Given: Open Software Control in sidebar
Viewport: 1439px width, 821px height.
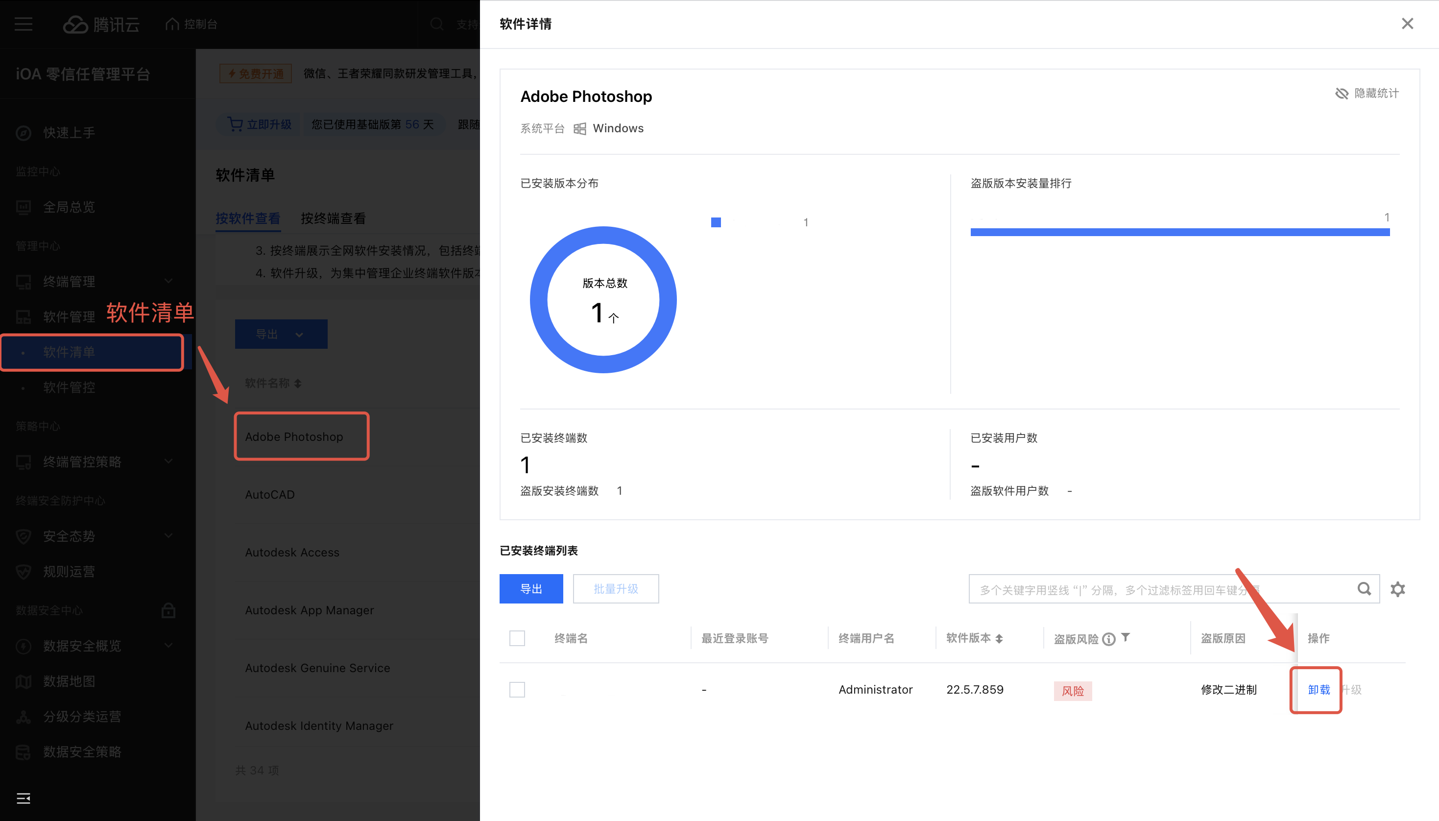Looking at the screenshot, I should 69,387.
